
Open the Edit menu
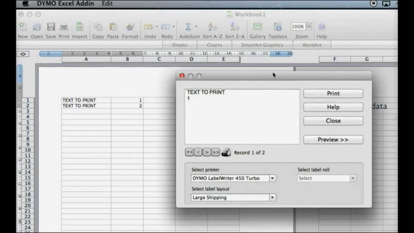click(x=107, y=4)
